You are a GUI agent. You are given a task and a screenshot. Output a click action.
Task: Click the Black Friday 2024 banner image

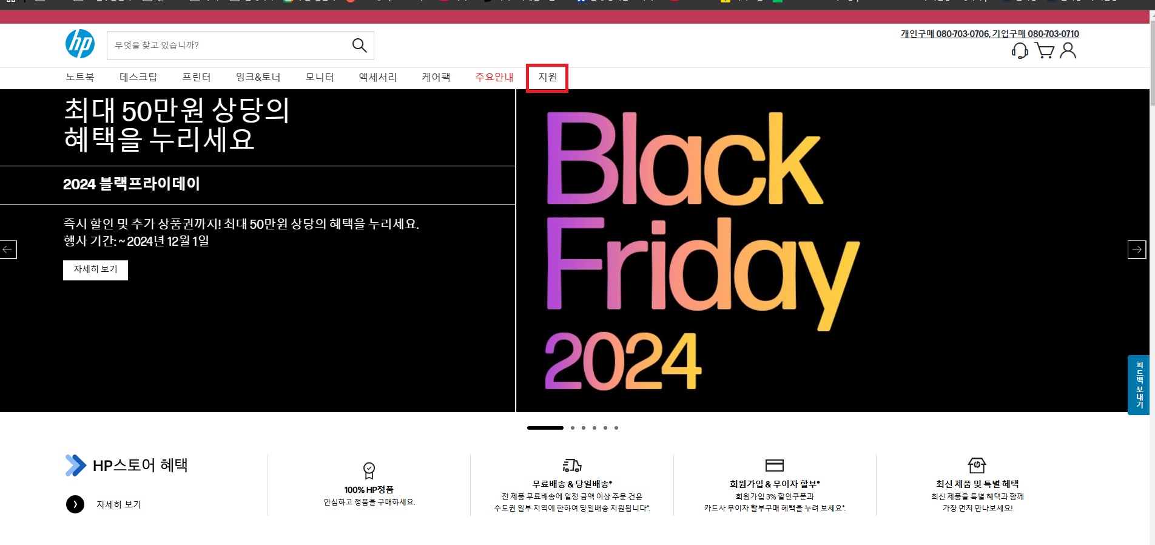click(832, 251)
